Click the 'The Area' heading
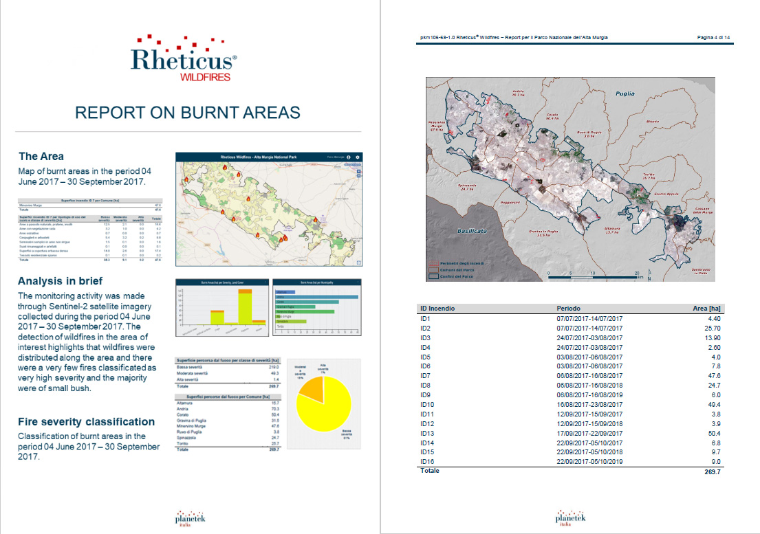Screen dimensions: 760x534 [41, 157]
